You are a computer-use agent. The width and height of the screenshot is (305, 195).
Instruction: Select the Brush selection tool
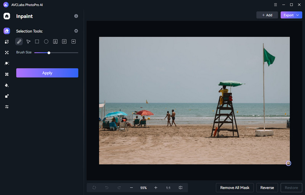[x=19, y=41]
